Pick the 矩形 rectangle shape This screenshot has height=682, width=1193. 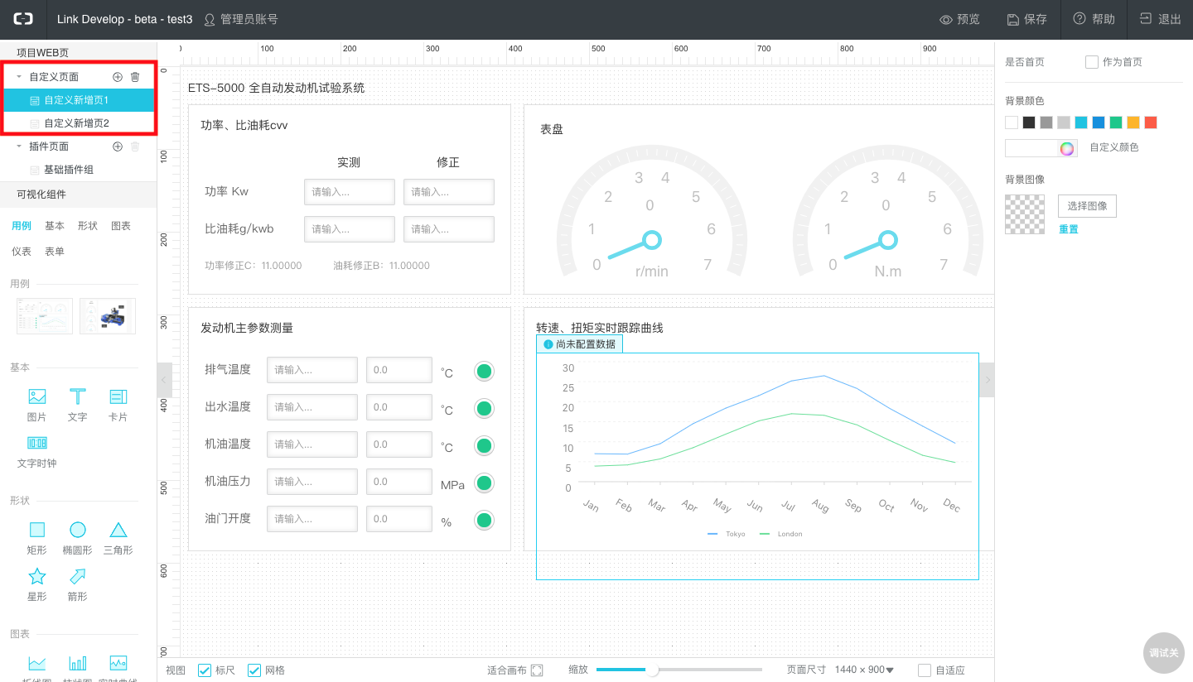click(x=37, y=537)
